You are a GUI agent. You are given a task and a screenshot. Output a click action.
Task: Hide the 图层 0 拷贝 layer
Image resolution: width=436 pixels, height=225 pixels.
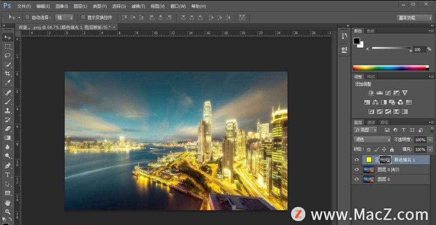[x=357, y=169]
